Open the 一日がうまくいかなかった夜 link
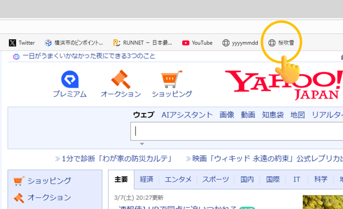Screen dimensions: 343x209 (89, 56)
